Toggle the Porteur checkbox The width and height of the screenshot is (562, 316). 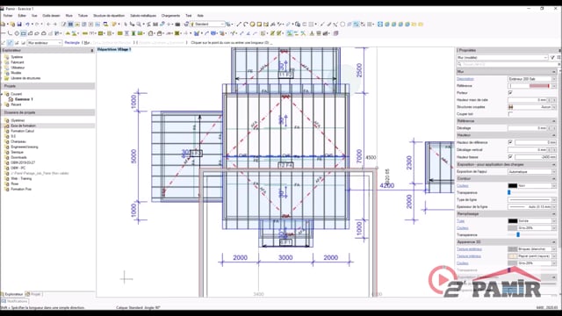510,93
